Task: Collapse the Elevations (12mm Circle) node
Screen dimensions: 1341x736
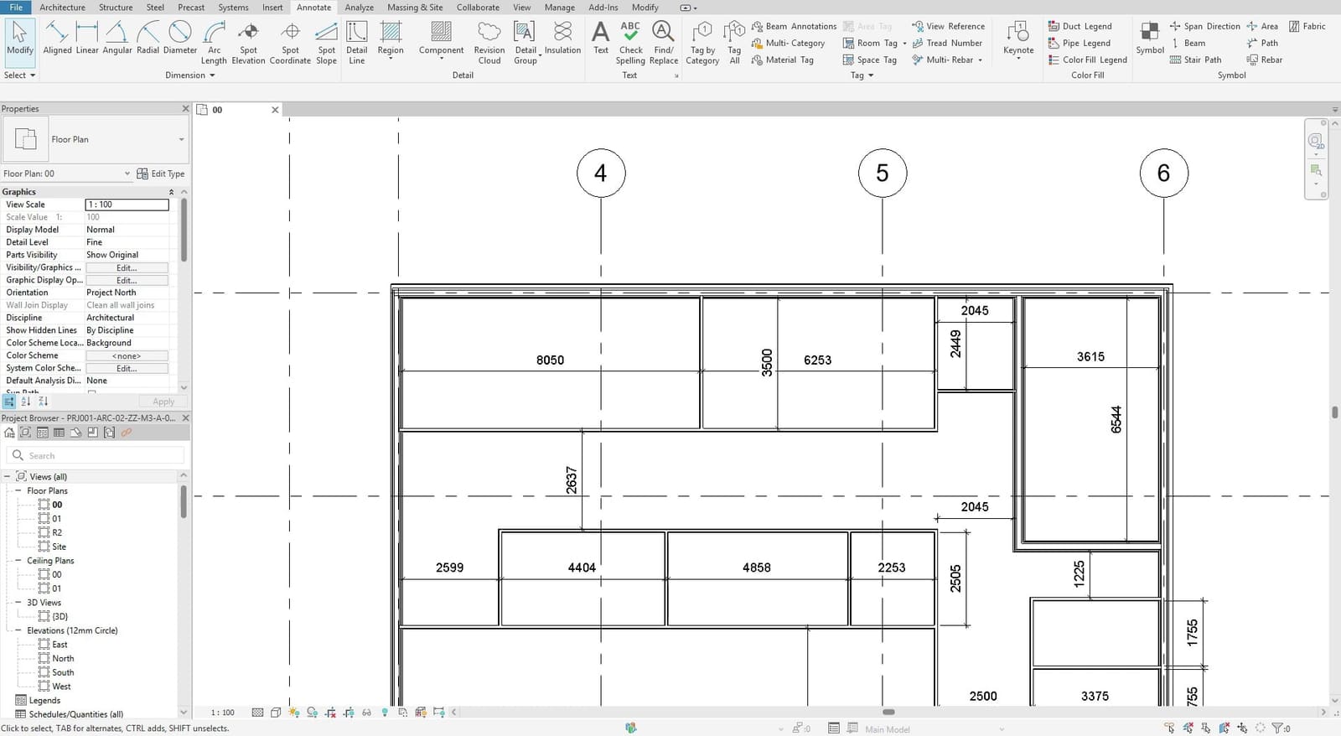Action: click(x=18, y=630)
